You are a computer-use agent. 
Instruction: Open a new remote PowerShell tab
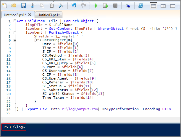pos(128,6)
